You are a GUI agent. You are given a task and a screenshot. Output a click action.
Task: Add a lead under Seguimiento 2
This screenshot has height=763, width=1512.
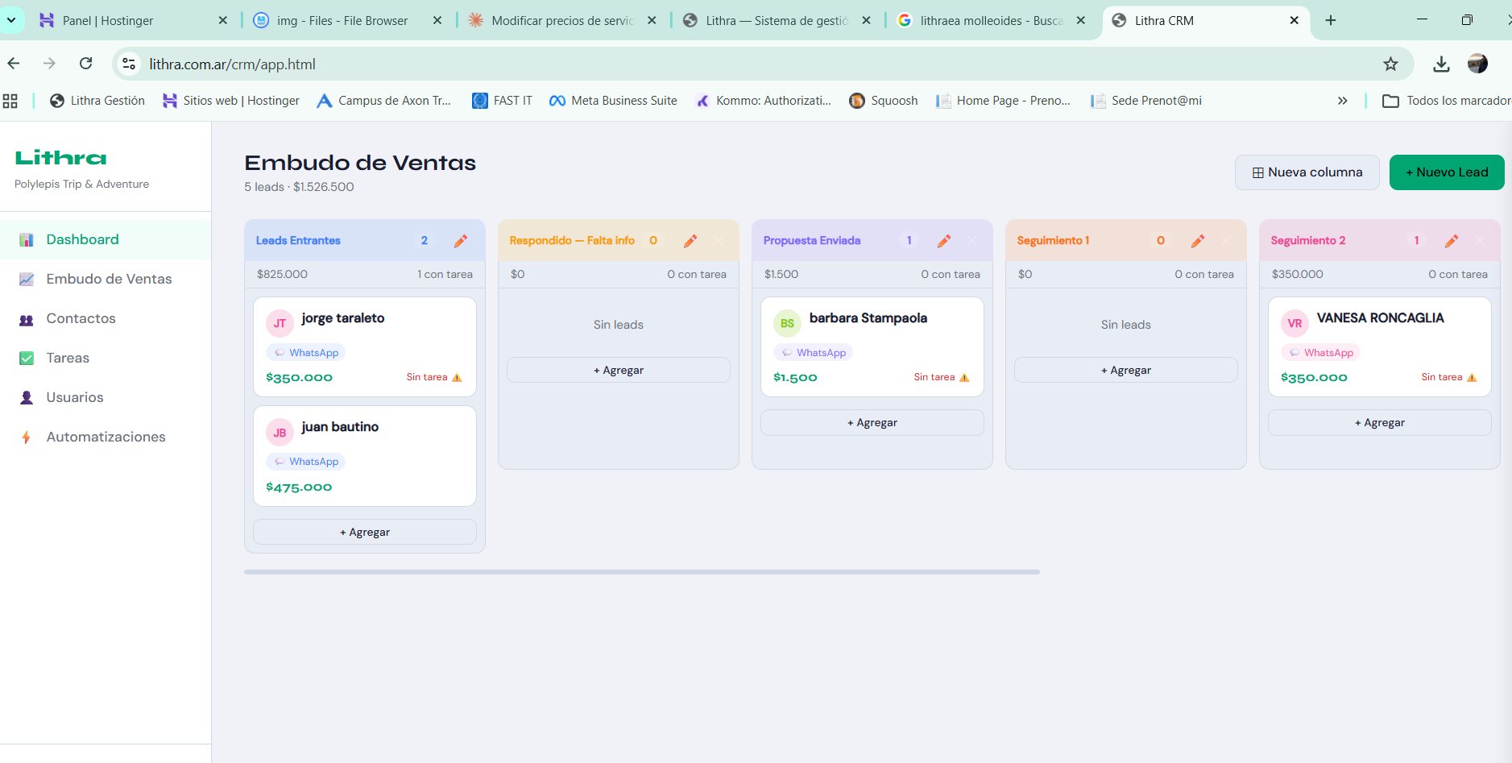(1380, 422)
